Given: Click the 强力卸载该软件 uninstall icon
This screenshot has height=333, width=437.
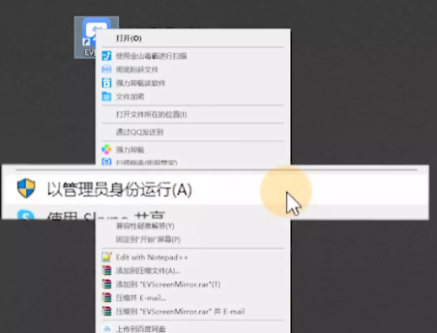Looking at the screenshot, I should tap(106, 83).
